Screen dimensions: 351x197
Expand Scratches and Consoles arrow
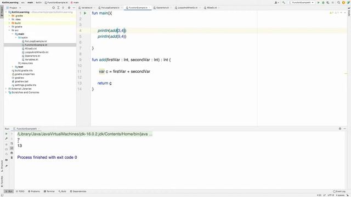point(6,92)
